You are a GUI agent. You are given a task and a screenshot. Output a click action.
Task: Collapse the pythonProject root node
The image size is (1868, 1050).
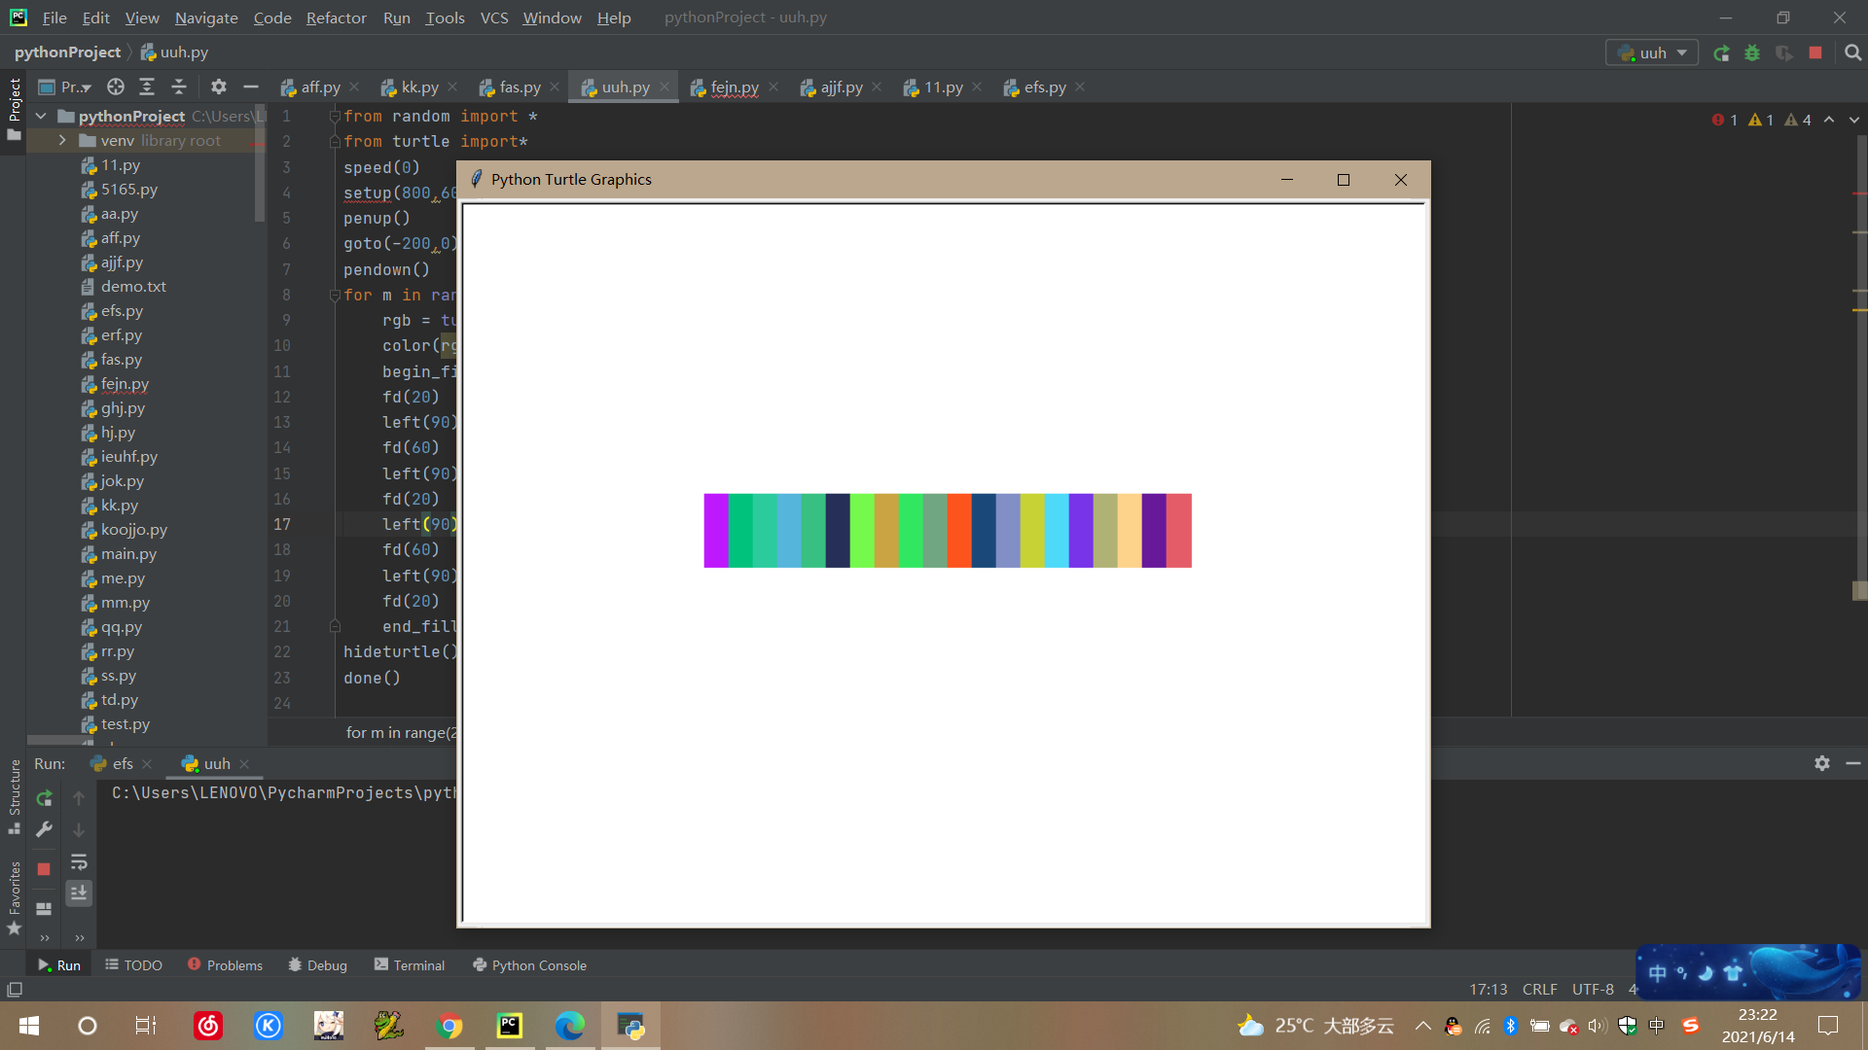(41, 117)
